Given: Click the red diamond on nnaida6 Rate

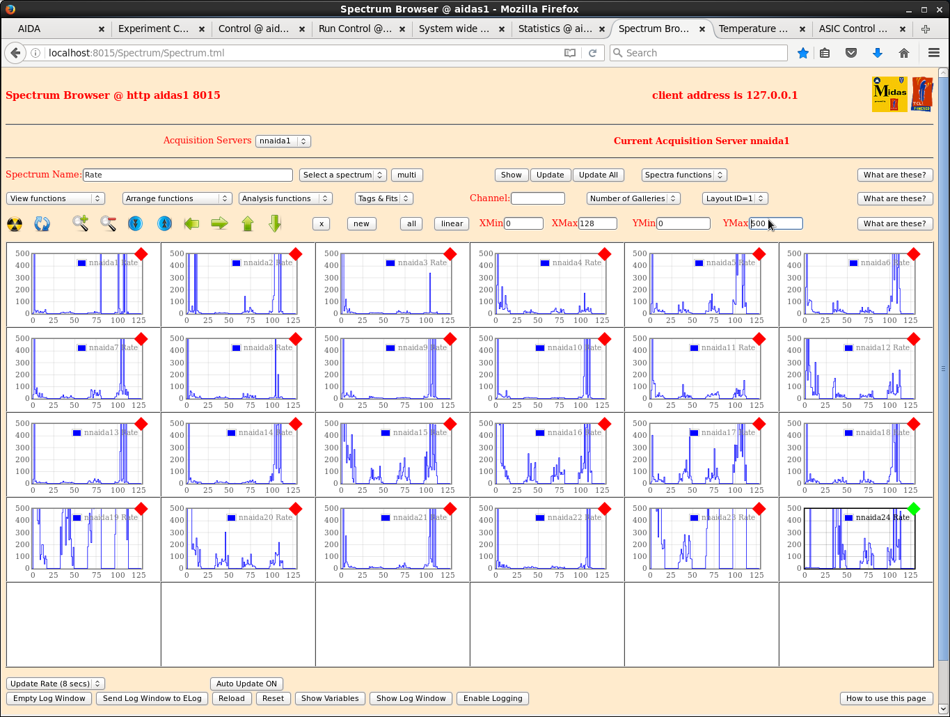Looking at the screenshot, I should pyautogui.click(x=914, y=254).
